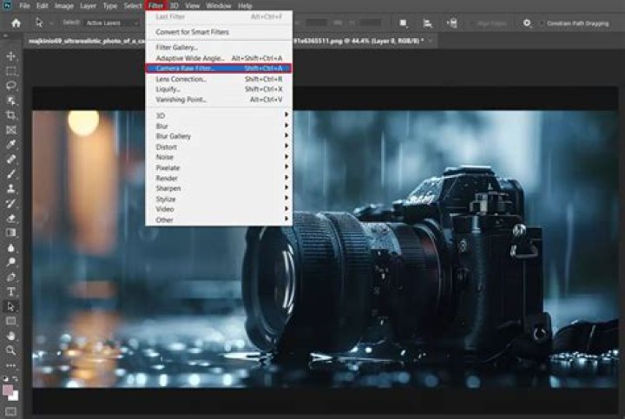625x419 pixels.
Task: Select the Dodge tool
Action: pos(11,262)
